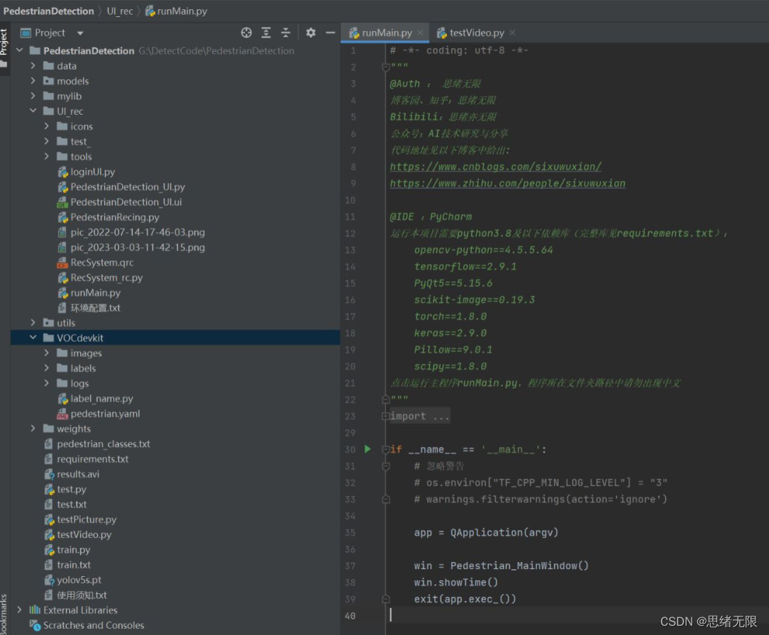The width and height of the screenshot is (769, 635).
Task: Click line number 35 in the gutter
Action: tap(350, 533)
